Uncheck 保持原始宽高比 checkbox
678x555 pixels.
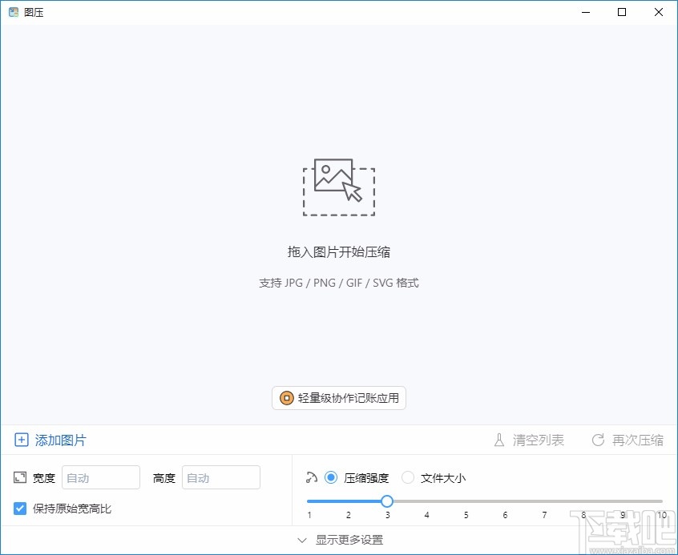click(x=20, y=508)
